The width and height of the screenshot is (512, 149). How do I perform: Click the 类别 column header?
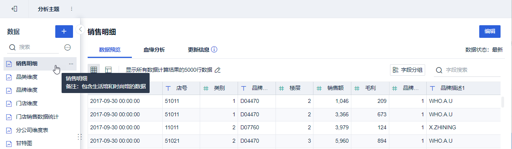tap(219, 88)
